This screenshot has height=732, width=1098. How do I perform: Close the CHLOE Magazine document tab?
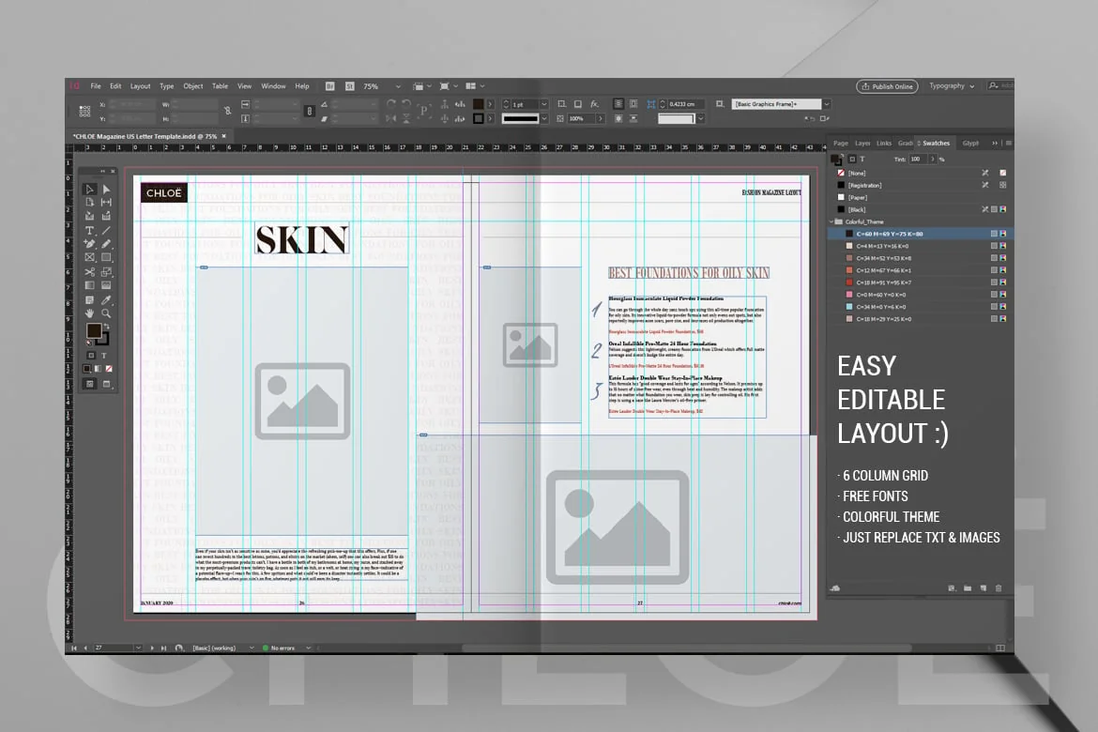point(224,137)
